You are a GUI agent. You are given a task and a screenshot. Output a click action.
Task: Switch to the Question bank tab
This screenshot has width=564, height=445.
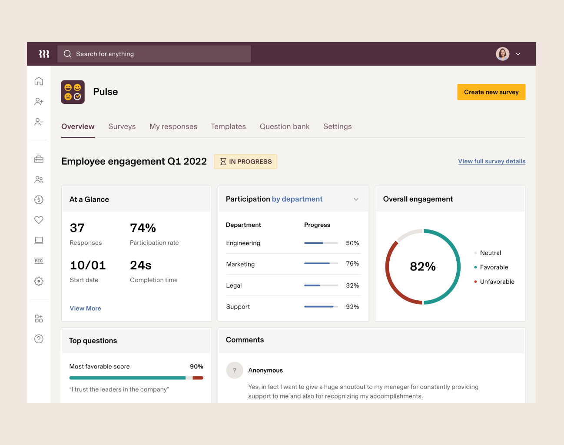[x=285, y=126]
